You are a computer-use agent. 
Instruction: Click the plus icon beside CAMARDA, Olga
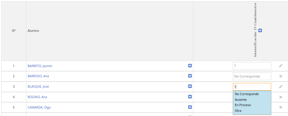[x=190, y=107]
